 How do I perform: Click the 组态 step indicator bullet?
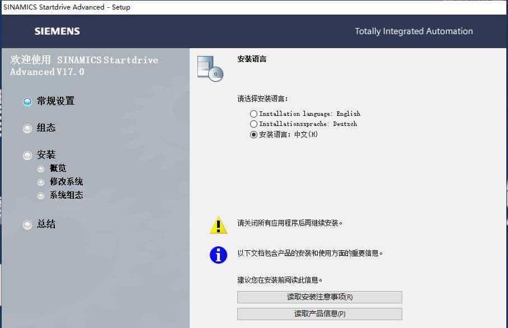pyautogui.click(x=27, y=128)
